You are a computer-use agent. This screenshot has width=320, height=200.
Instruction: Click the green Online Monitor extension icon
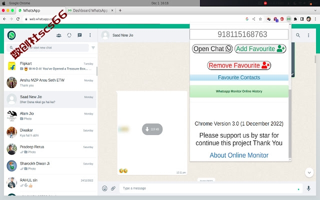[288, 19]
